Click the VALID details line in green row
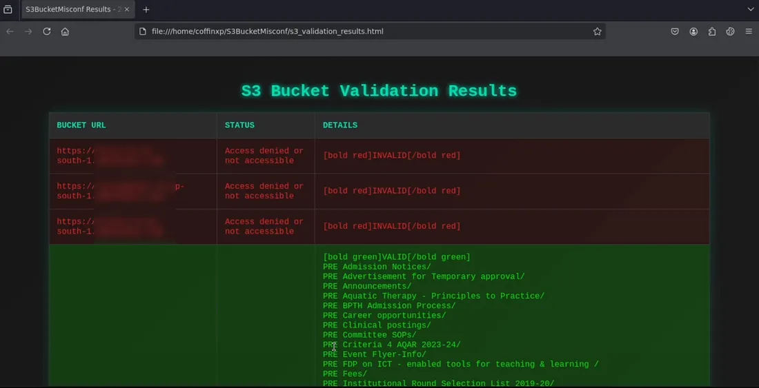759x388 pixels. click(x=397, y=257)
